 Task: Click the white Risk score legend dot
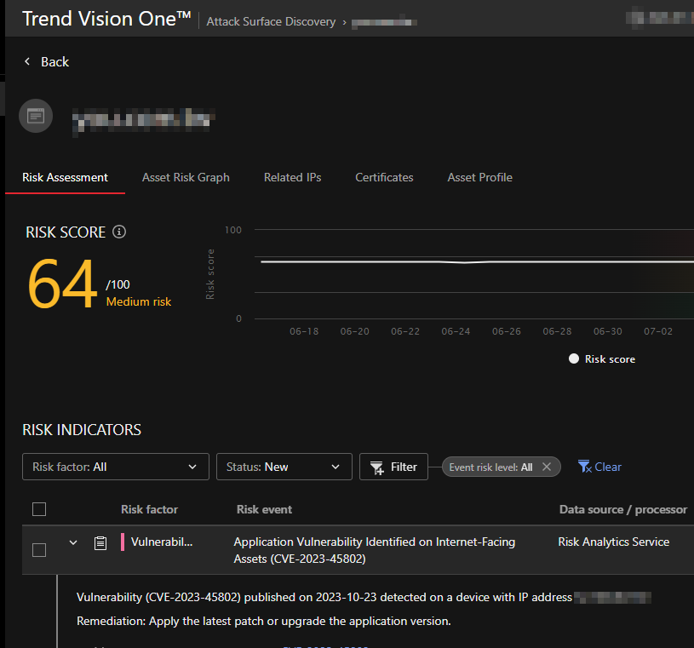(574, 359)
